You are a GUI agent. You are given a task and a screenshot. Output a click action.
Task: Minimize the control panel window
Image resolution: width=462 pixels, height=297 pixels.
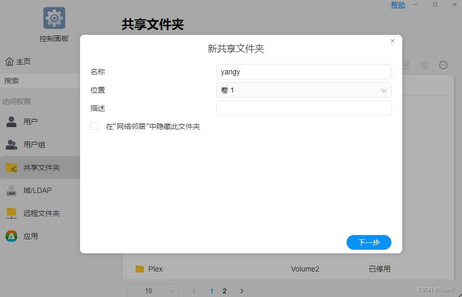pos(415,5)
